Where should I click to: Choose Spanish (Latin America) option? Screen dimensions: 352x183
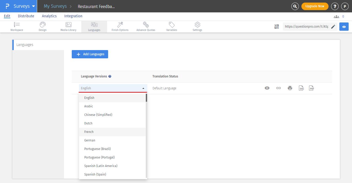tap(101, 166)
